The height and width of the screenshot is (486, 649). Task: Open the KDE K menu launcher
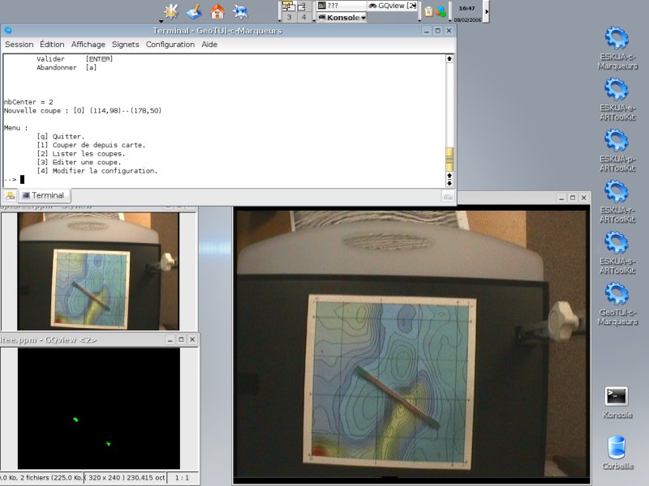[170, 11]
